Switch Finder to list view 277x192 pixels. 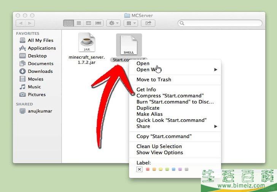(x=79, y=23)
